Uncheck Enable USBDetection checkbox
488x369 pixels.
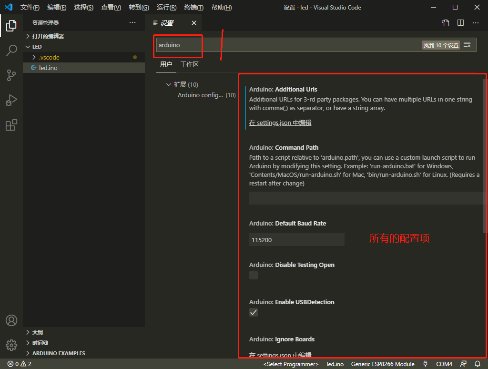pos(254,312)
